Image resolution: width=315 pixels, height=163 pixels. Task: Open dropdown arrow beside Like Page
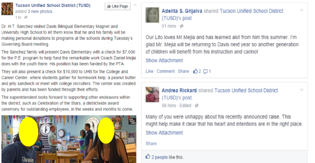click(135, 5)
